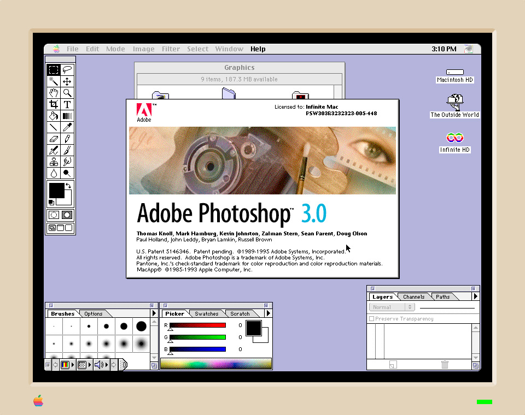Click the 3:10 PM menu bar clock
525x415 pixels.
pyautogui.click(x=444, y=49)
